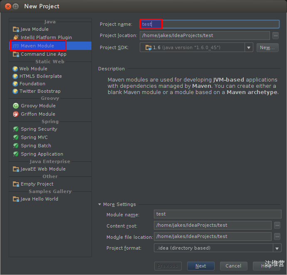Select Twitter Bootstrap template
Viewport: 287px width, 275px height.
(50, 92)
